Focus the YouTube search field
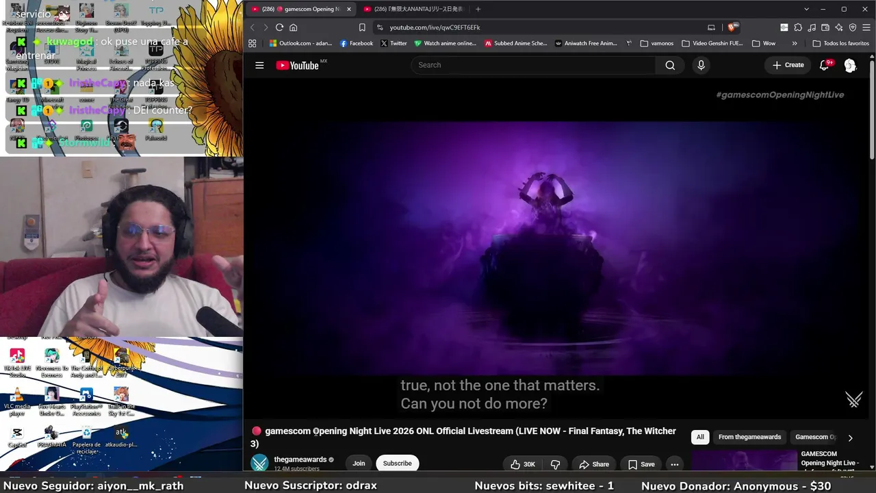Viewport: 876px width, 493px height. pyautogui.click(x=534, y=65)
